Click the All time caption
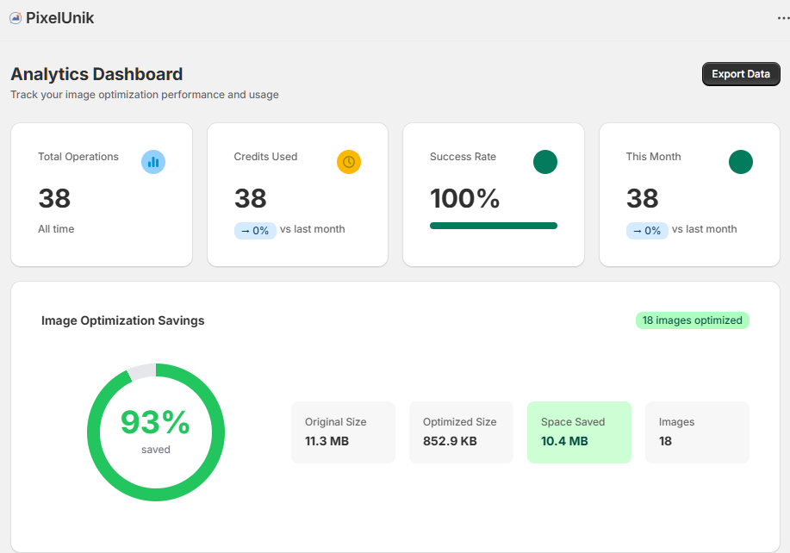This screenshot has width=790, height=553. (x=56, y=229)
